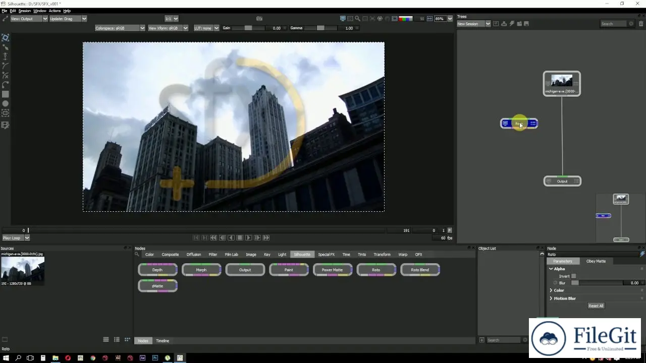This screenshot has width=646, height=363.
Task: Click the fit-width icon beside zoom percentage
Action: [429, 19]
